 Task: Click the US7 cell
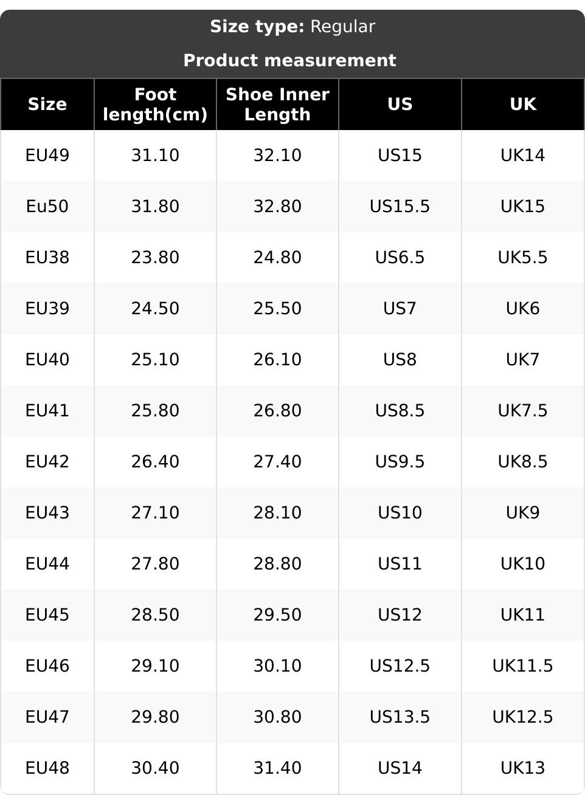tap(400, 309)
